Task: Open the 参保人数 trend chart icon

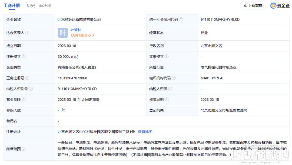Action: [x=64, y=110]
